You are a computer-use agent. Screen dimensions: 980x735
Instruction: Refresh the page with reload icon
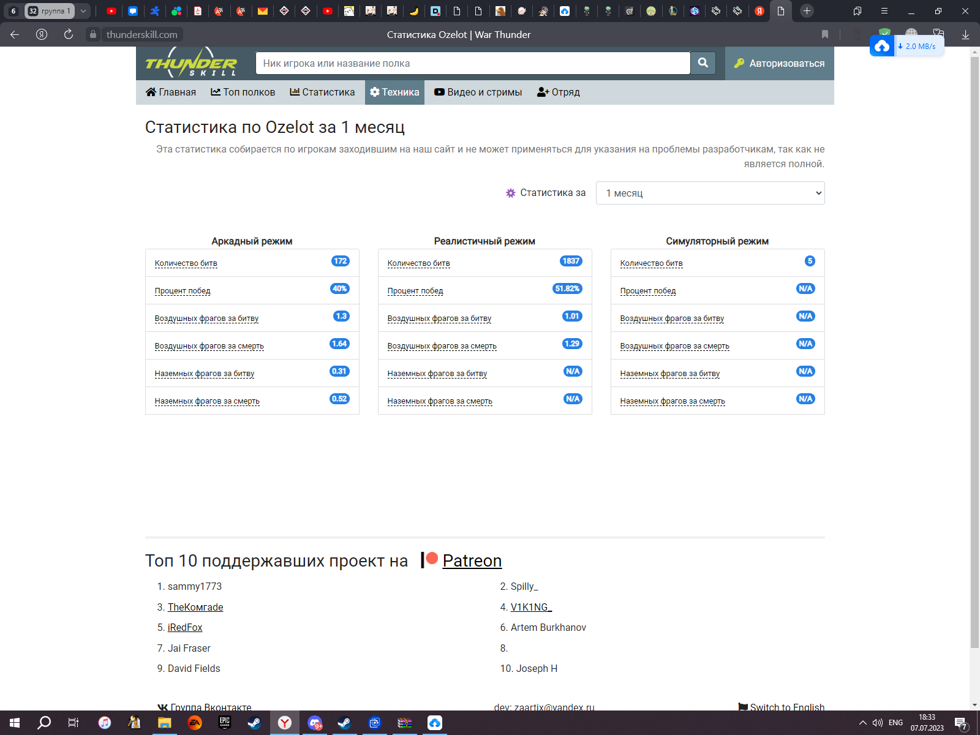click(x=69, y=34)
